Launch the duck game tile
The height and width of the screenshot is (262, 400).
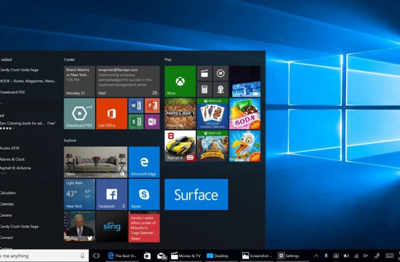(x=245, y=146)
